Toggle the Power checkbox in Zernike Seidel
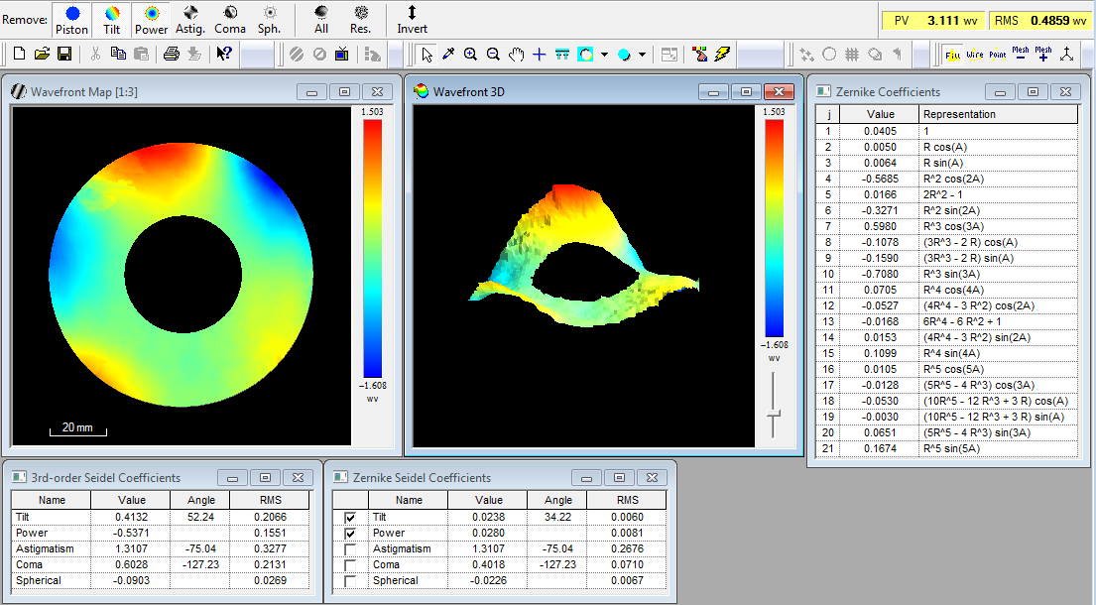 pyautogui.click(x=350, y=533)
